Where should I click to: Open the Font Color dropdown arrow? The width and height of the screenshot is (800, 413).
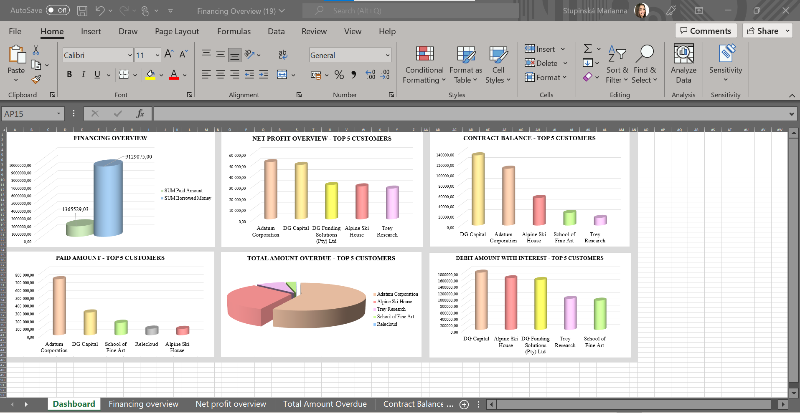184,76
